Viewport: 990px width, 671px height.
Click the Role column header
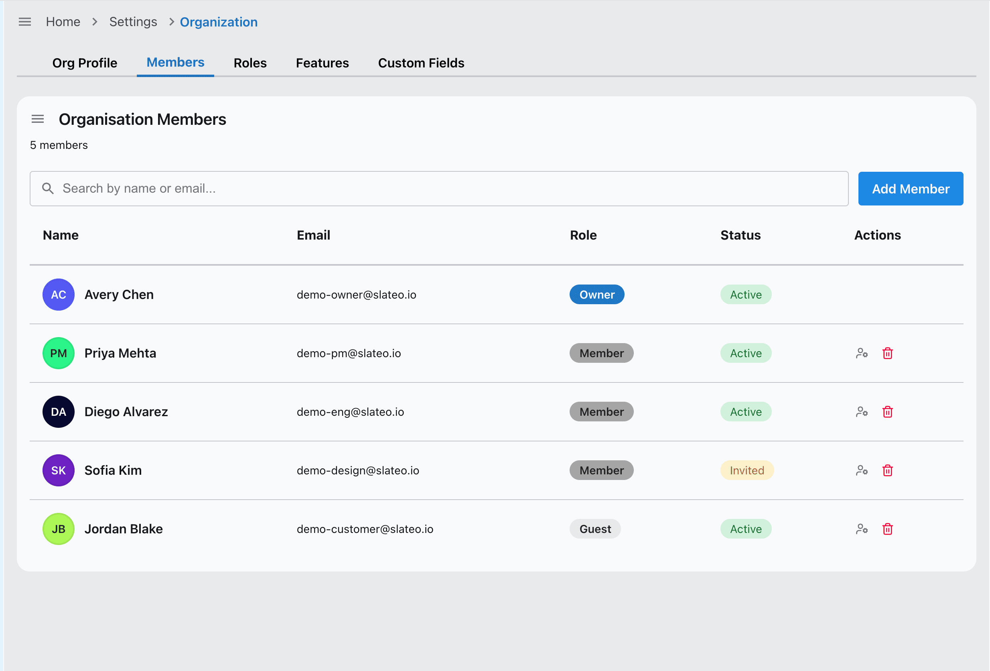(584, 235)
